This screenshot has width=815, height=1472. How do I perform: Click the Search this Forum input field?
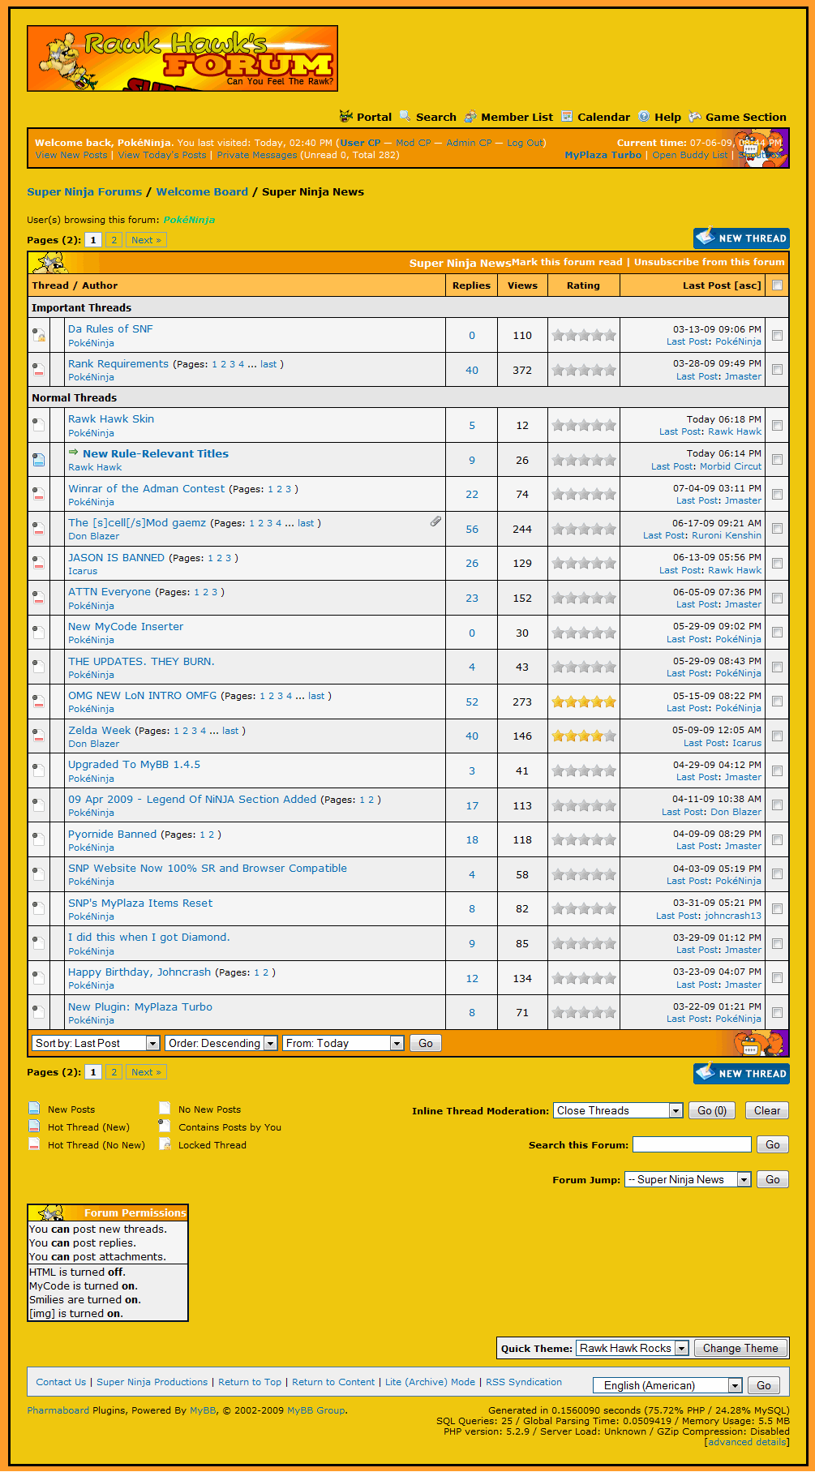click(692, 1144)
